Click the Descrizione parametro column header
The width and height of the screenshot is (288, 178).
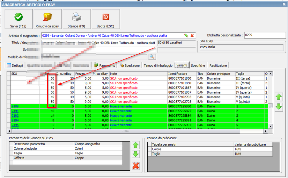(43, 144)
